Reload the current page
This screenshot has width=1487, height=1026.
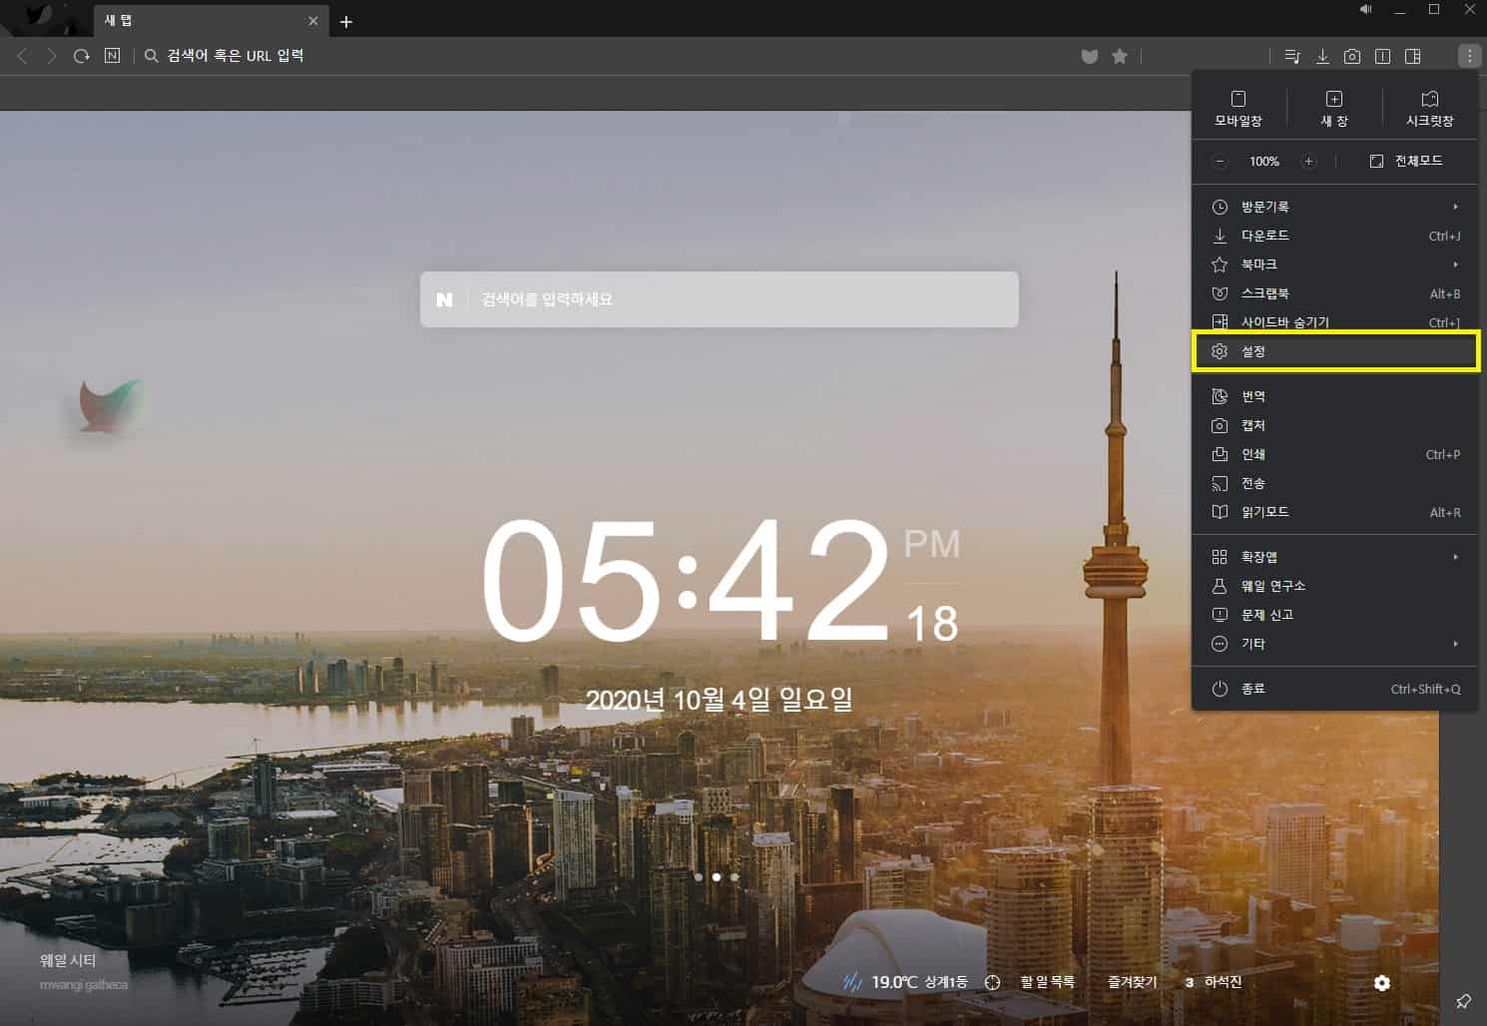pos(82,56)
